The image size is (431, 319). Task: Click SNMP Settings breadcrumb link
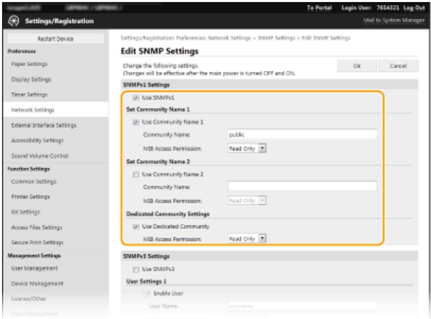point(276,38)
